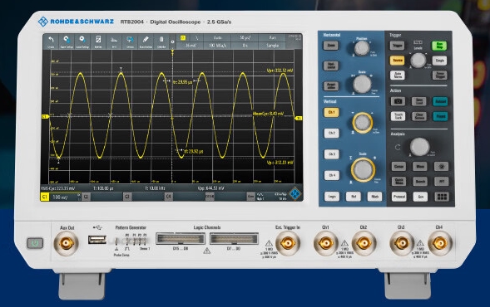Tap the Undo arrow icon in the toolbar
This screenshot has height=307, width=490.
51,41
